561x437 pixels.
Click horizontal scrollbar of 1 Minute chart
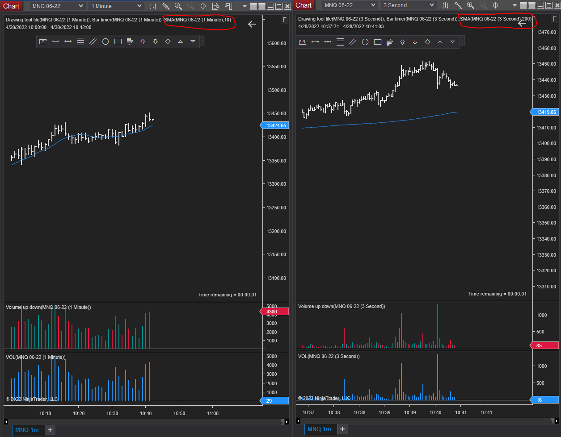tap(146, 421)
